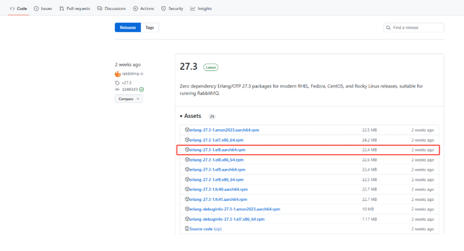The width and height of the screenshot is (464, 251).
Task: Open the Compare dropdown
Action: 129,99
